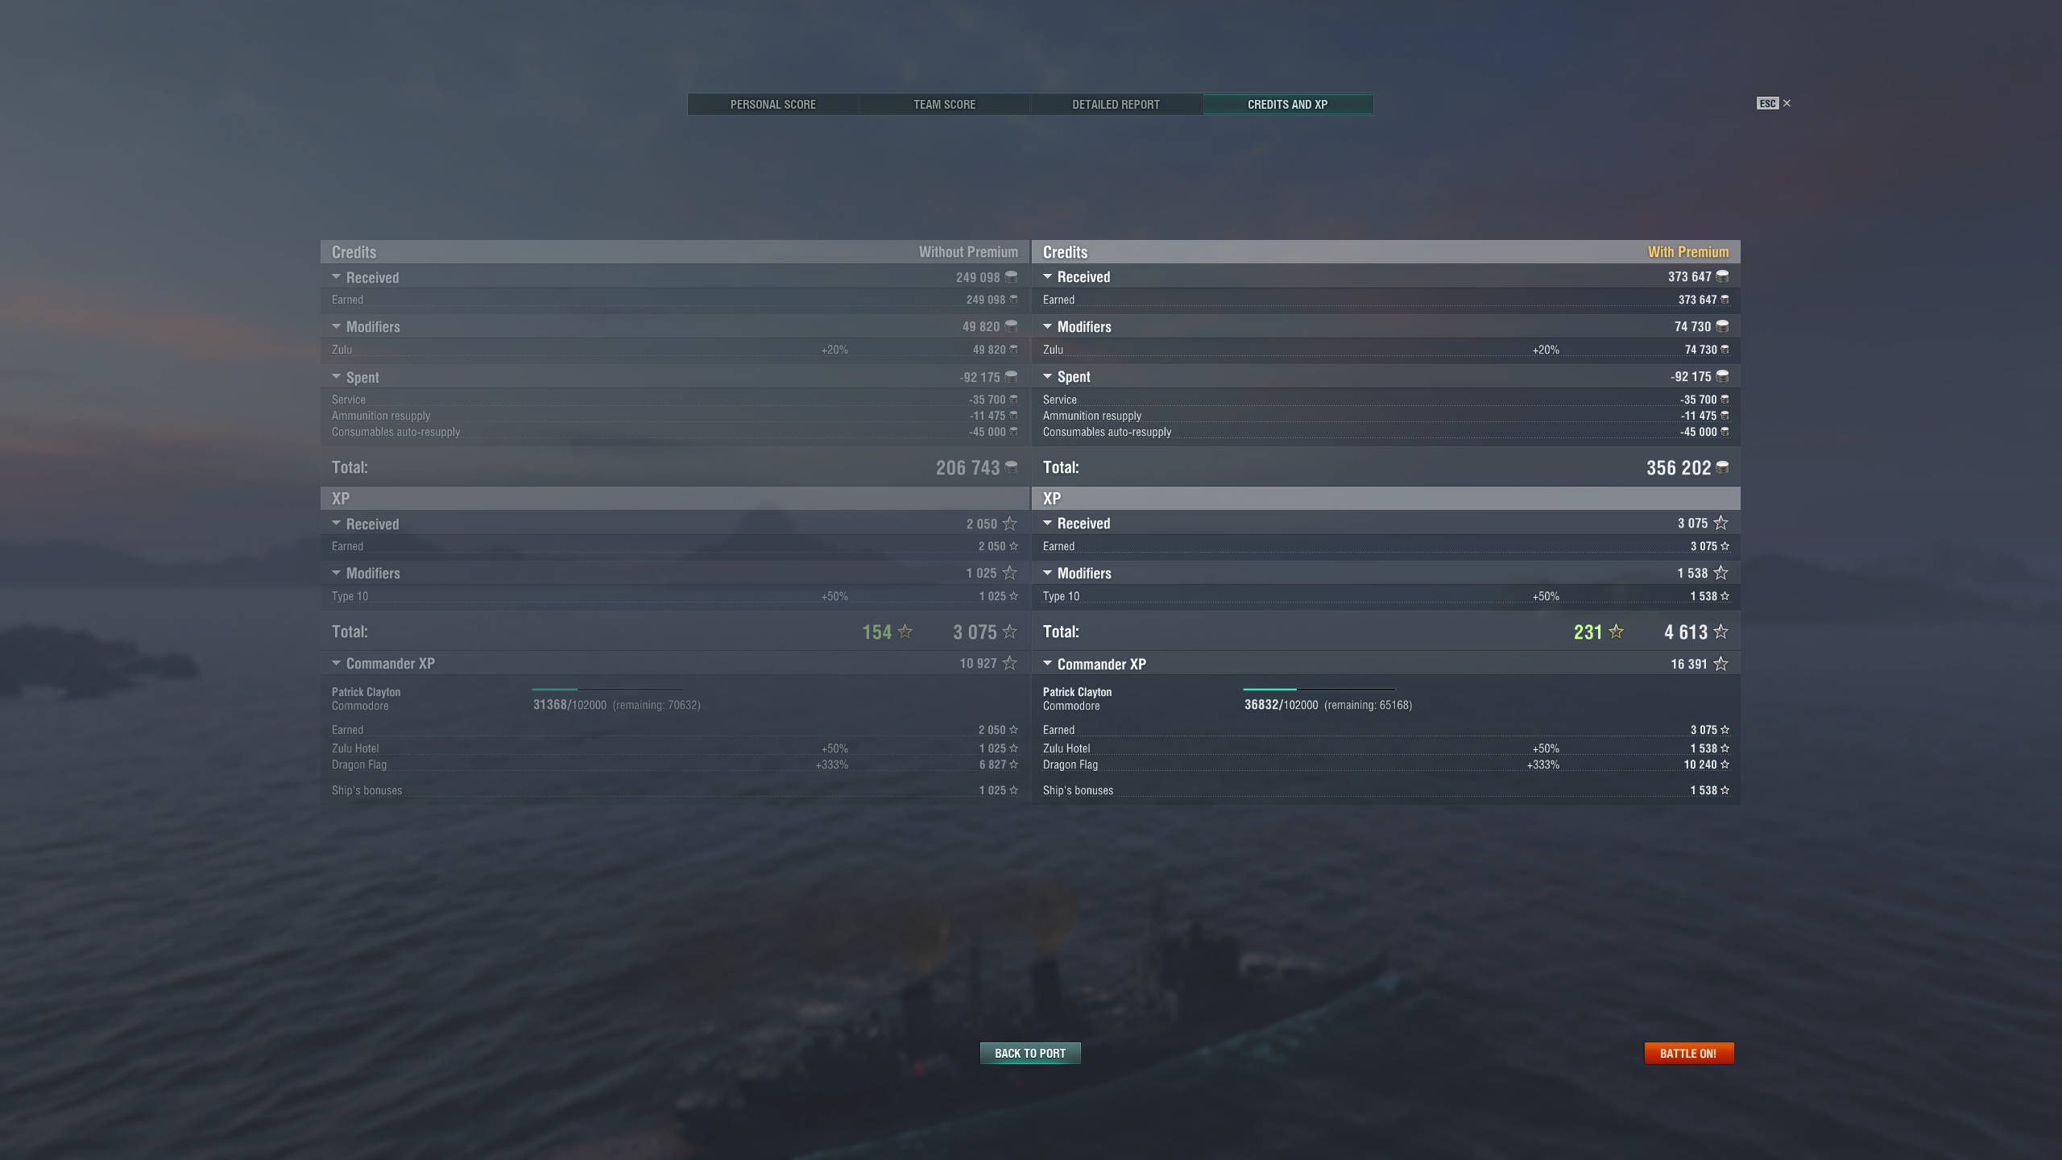Click the credits icon beside With Premium total

pyautogui.click(x=1722, y=468)
